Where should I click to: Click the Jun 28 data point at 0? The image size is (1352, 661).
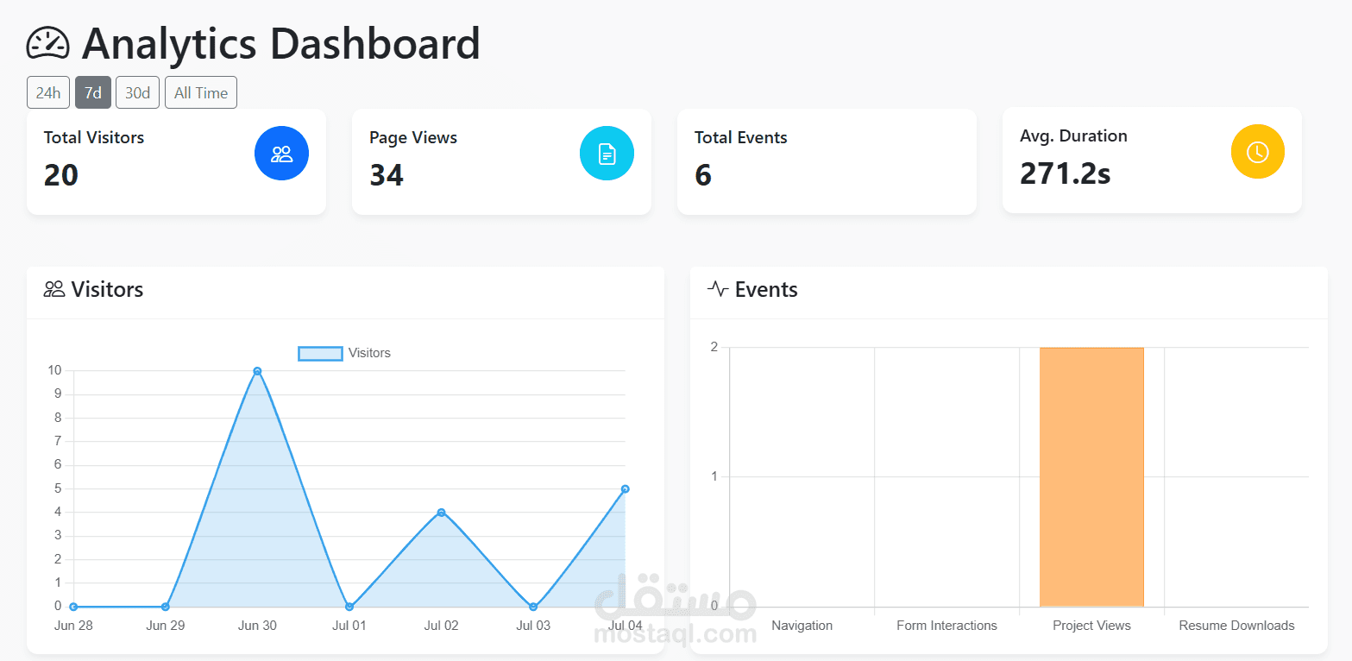click(x=73, y=607)
